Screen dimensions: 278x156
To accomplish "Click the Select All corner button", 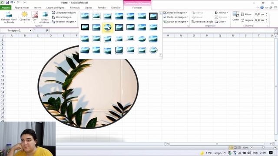I will [x=3, y=36].
